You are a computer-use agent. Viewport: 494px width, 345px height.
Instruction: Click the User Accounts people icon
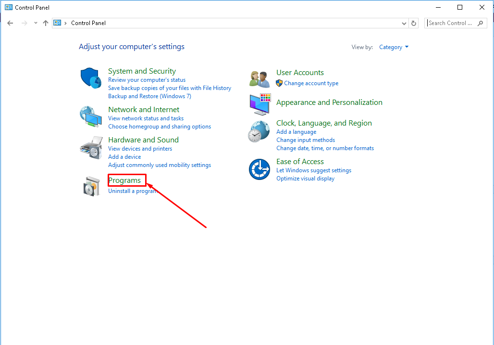tap(259, 79)
